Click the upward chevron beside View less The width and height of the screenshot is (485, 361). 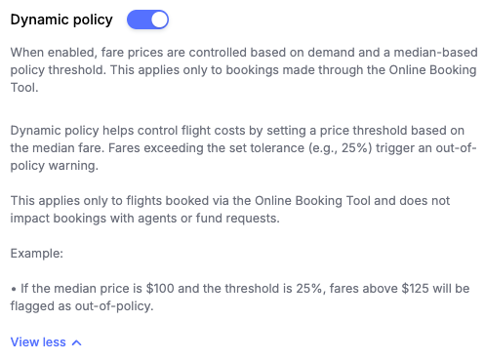77,342
